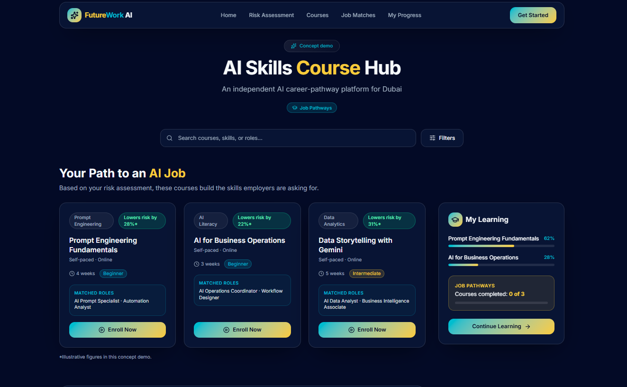Click 'Courses completed: 0 of 3' text

[490, 294]
